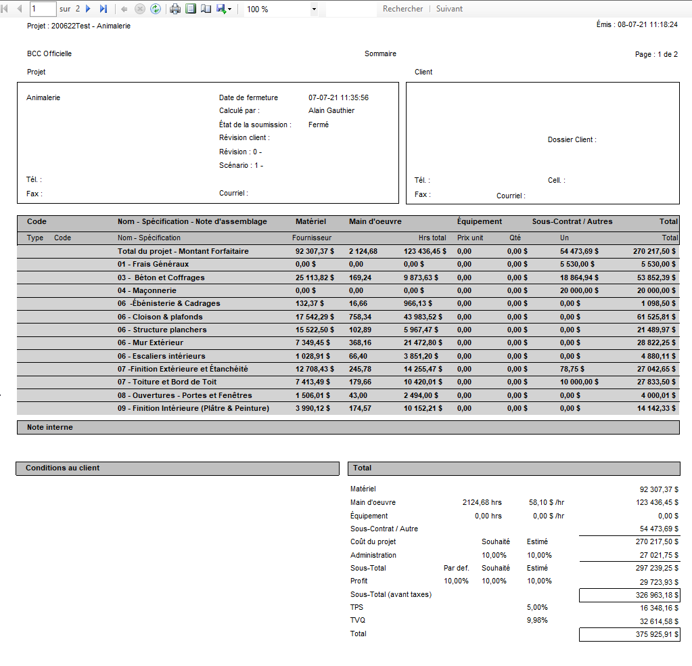Click the search text input field
The image size is (692, 666).
[350, 9]
